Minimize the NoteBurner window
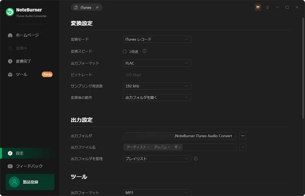Screen dimensions: 305x196 (x=278, y=7)
